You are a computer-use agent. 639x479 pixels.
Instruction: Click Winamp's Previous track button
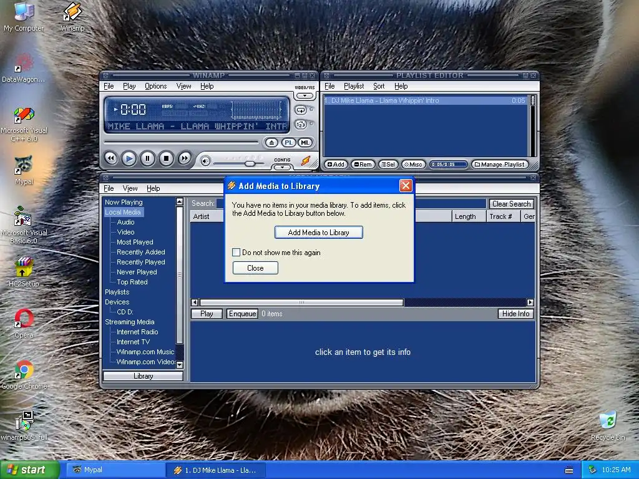pyautogui.click(x=111, y=158)
